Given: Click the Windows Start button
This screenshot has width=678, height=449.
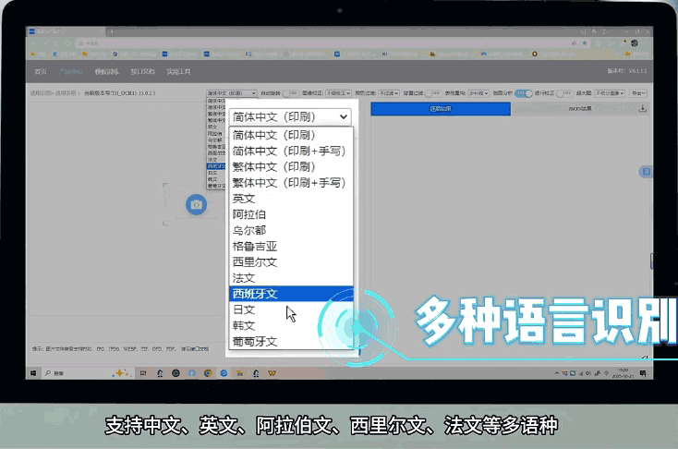Looking at the screenshot, I should tap(32, 372).
